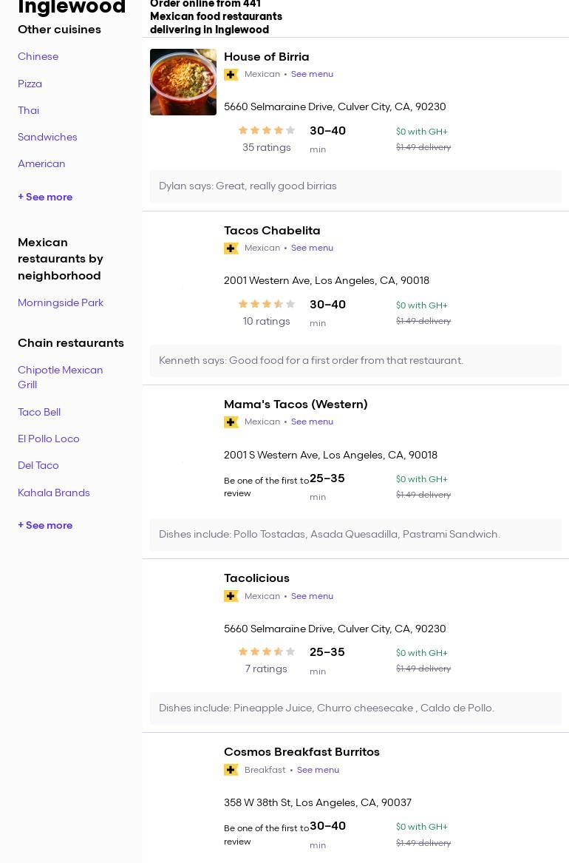Viewport: 569px width, 863px height.
Task: Go to Taco Bell chain page
Action: coord(39,413)
